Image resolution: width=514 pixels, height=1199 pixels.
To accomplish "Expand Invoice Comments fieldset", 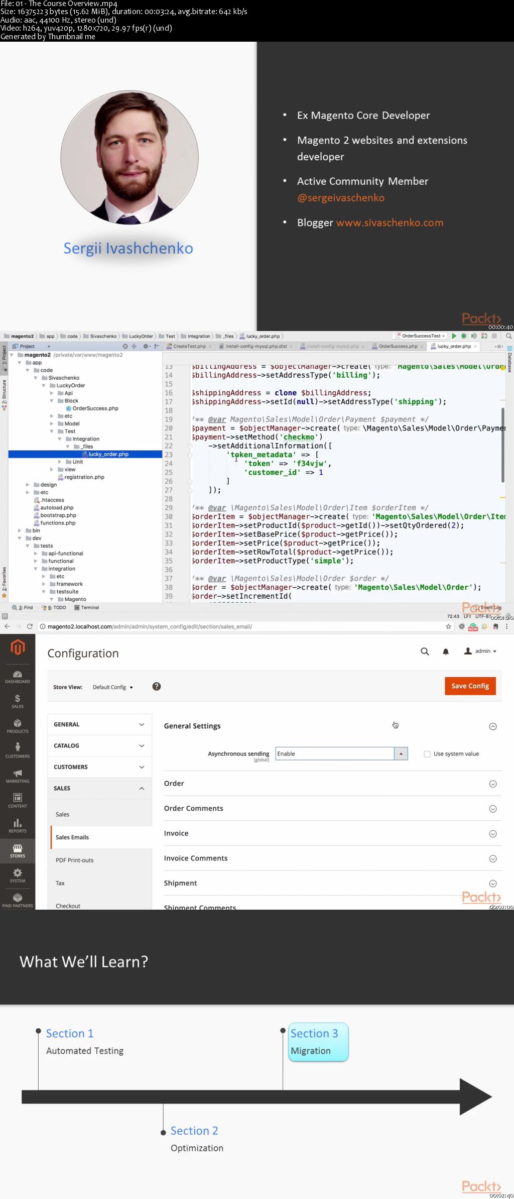I will click(493, 858).
